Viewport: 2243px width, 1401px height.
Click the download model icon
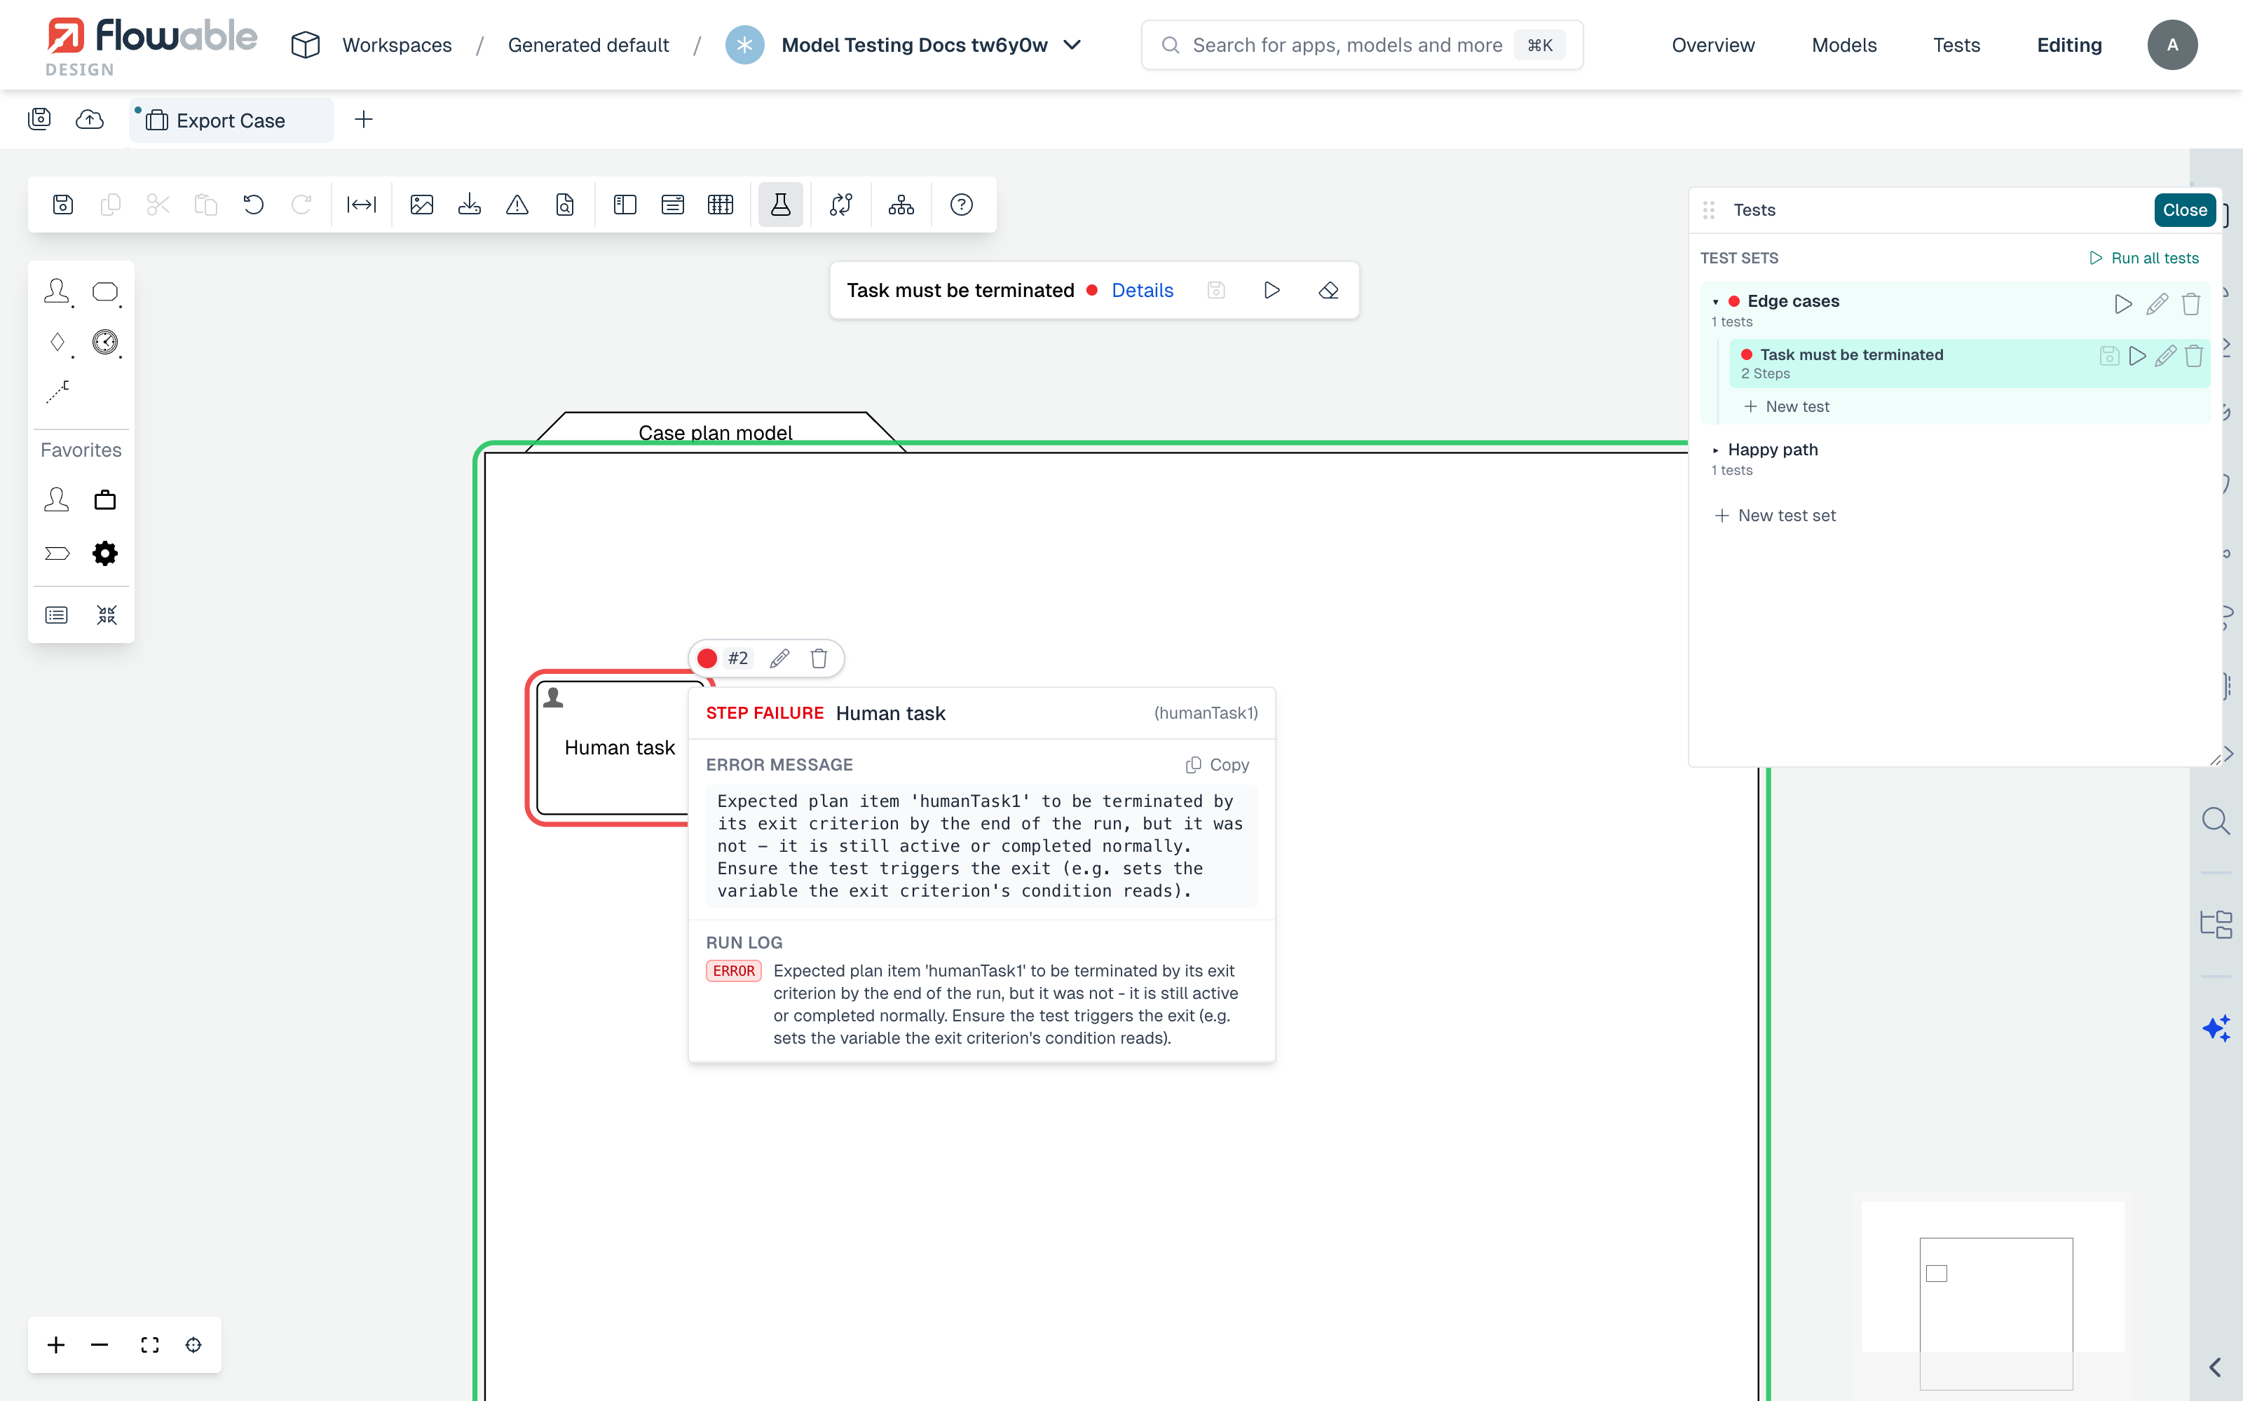[x=470, y=205]
